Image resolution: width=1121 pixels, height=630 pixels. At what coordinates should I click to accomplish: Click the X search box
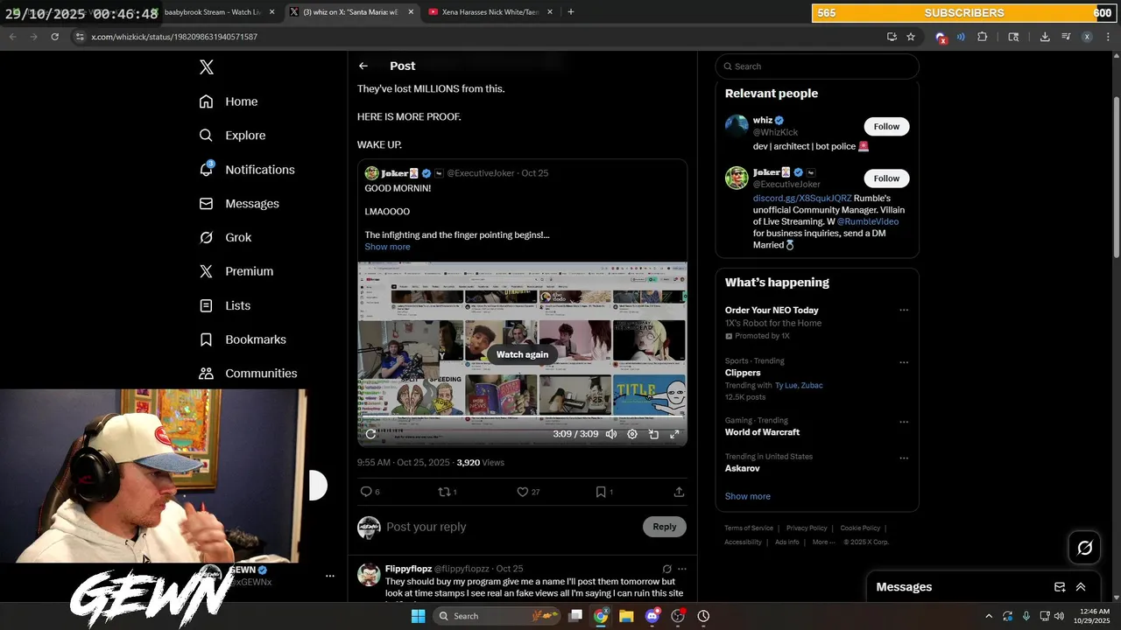click(x=817, y=66)
